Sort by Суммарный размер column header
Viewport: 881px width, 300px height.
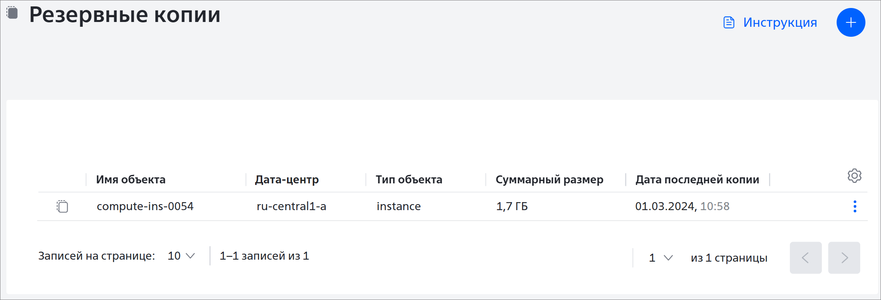(549, 180)
